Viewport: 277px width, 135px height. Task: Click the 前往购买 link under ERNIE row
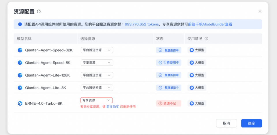coord(113,107)
